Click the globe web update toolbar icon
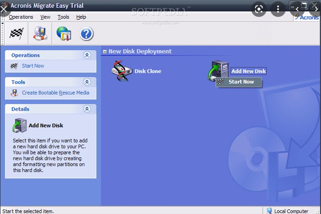The width and height of the screenshot is (321, 214). pos(63,33)
